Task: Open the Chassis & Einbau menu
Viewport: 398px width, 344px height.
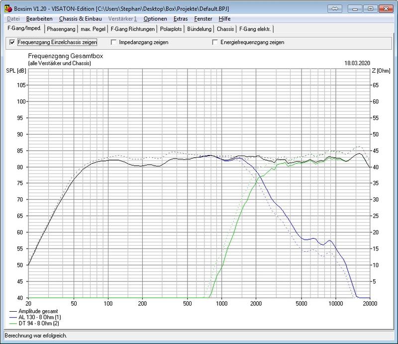Action: point(80,19)
